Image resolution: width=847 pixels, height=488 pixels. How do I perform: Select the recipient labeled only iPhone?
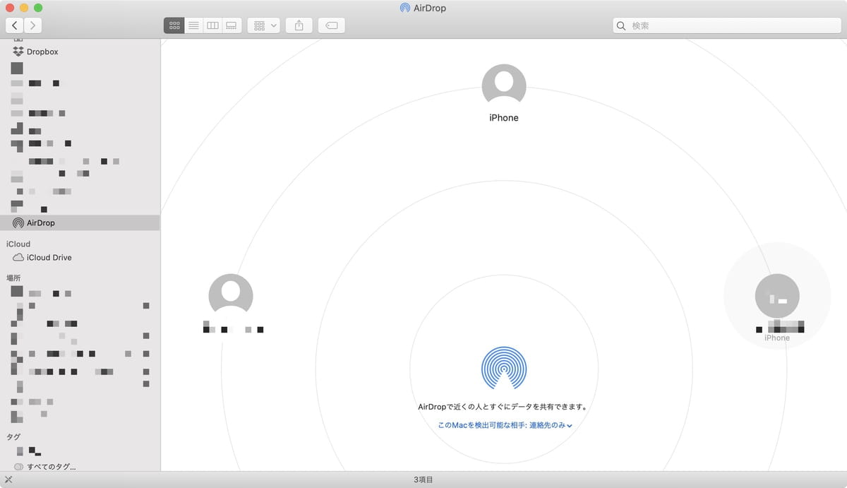[504, 93]
